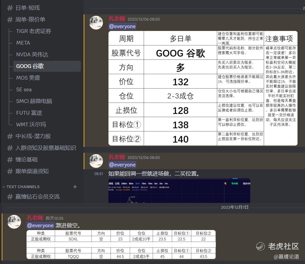Click the 注意事项 heading in the table image
Image resolution: width=305 pixels, height=264 pixels.
click(x=279, y=38)
